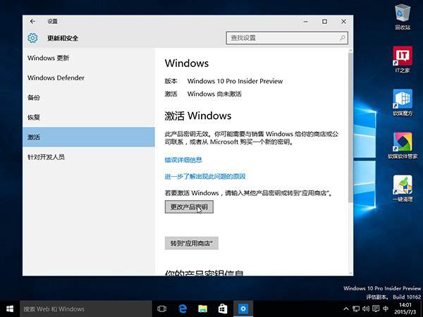Go to 备份 settings page

(x=34, y=97)
